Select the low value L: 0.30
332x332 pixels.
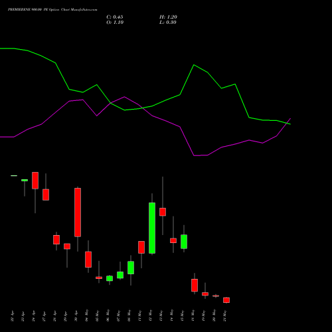coord(168,23)
